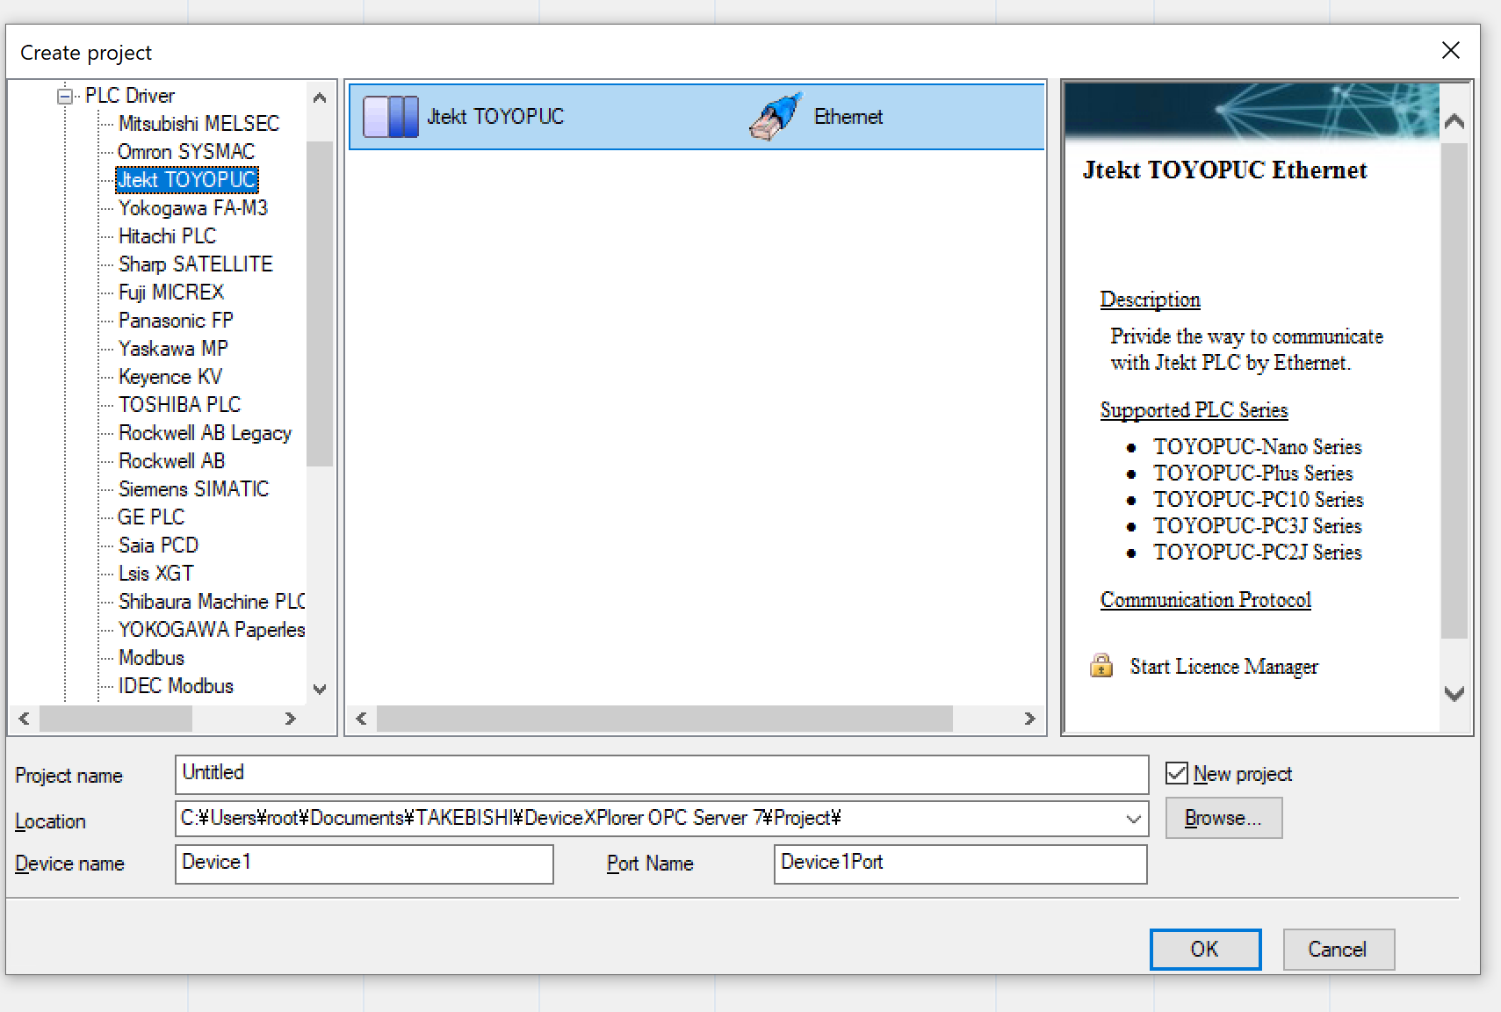Select Siemens SIMATIC in driver tree
The width and height of the screenshot is (1501, 1012).
193,489
